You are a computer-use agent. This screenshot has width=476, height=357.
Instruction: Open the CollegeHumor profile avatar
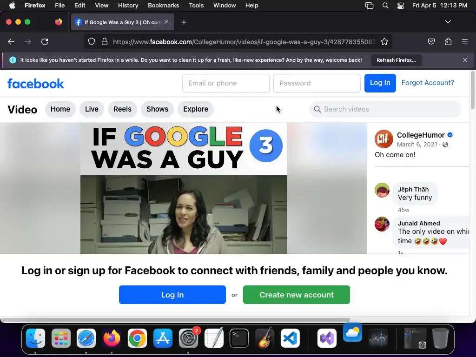pyautogui.click(x=383, y=139)
